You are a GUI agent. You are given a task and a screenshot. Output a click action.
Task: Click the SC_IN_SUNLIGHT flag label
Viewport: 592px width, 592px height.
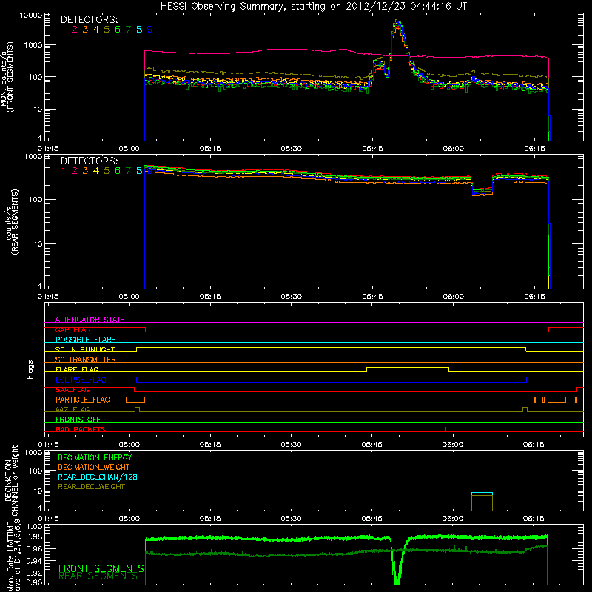tap(85, 349)
